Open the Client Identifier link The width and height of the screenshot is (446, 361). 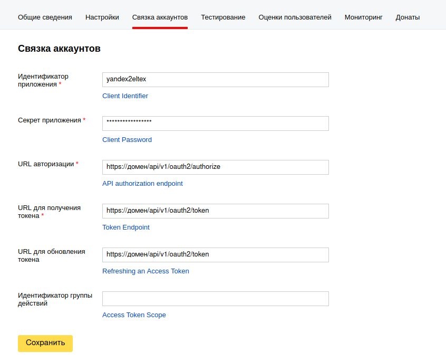click(125, 96)
